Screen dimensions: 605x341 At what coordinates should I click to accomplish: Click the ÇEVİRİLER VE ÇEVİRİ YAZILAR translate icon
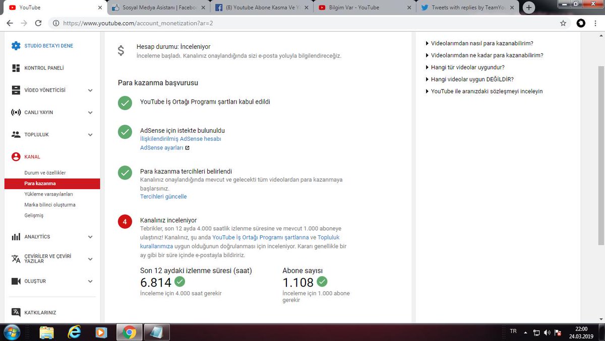click(16, 259)
